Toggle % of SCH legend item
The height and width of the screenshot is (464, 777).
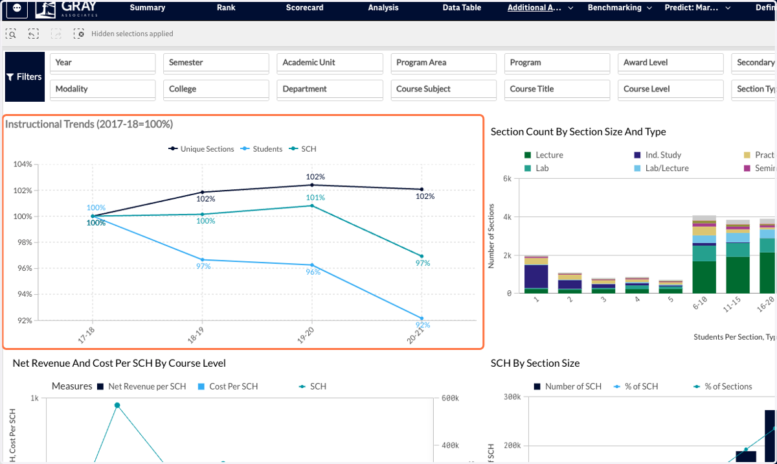635,386
